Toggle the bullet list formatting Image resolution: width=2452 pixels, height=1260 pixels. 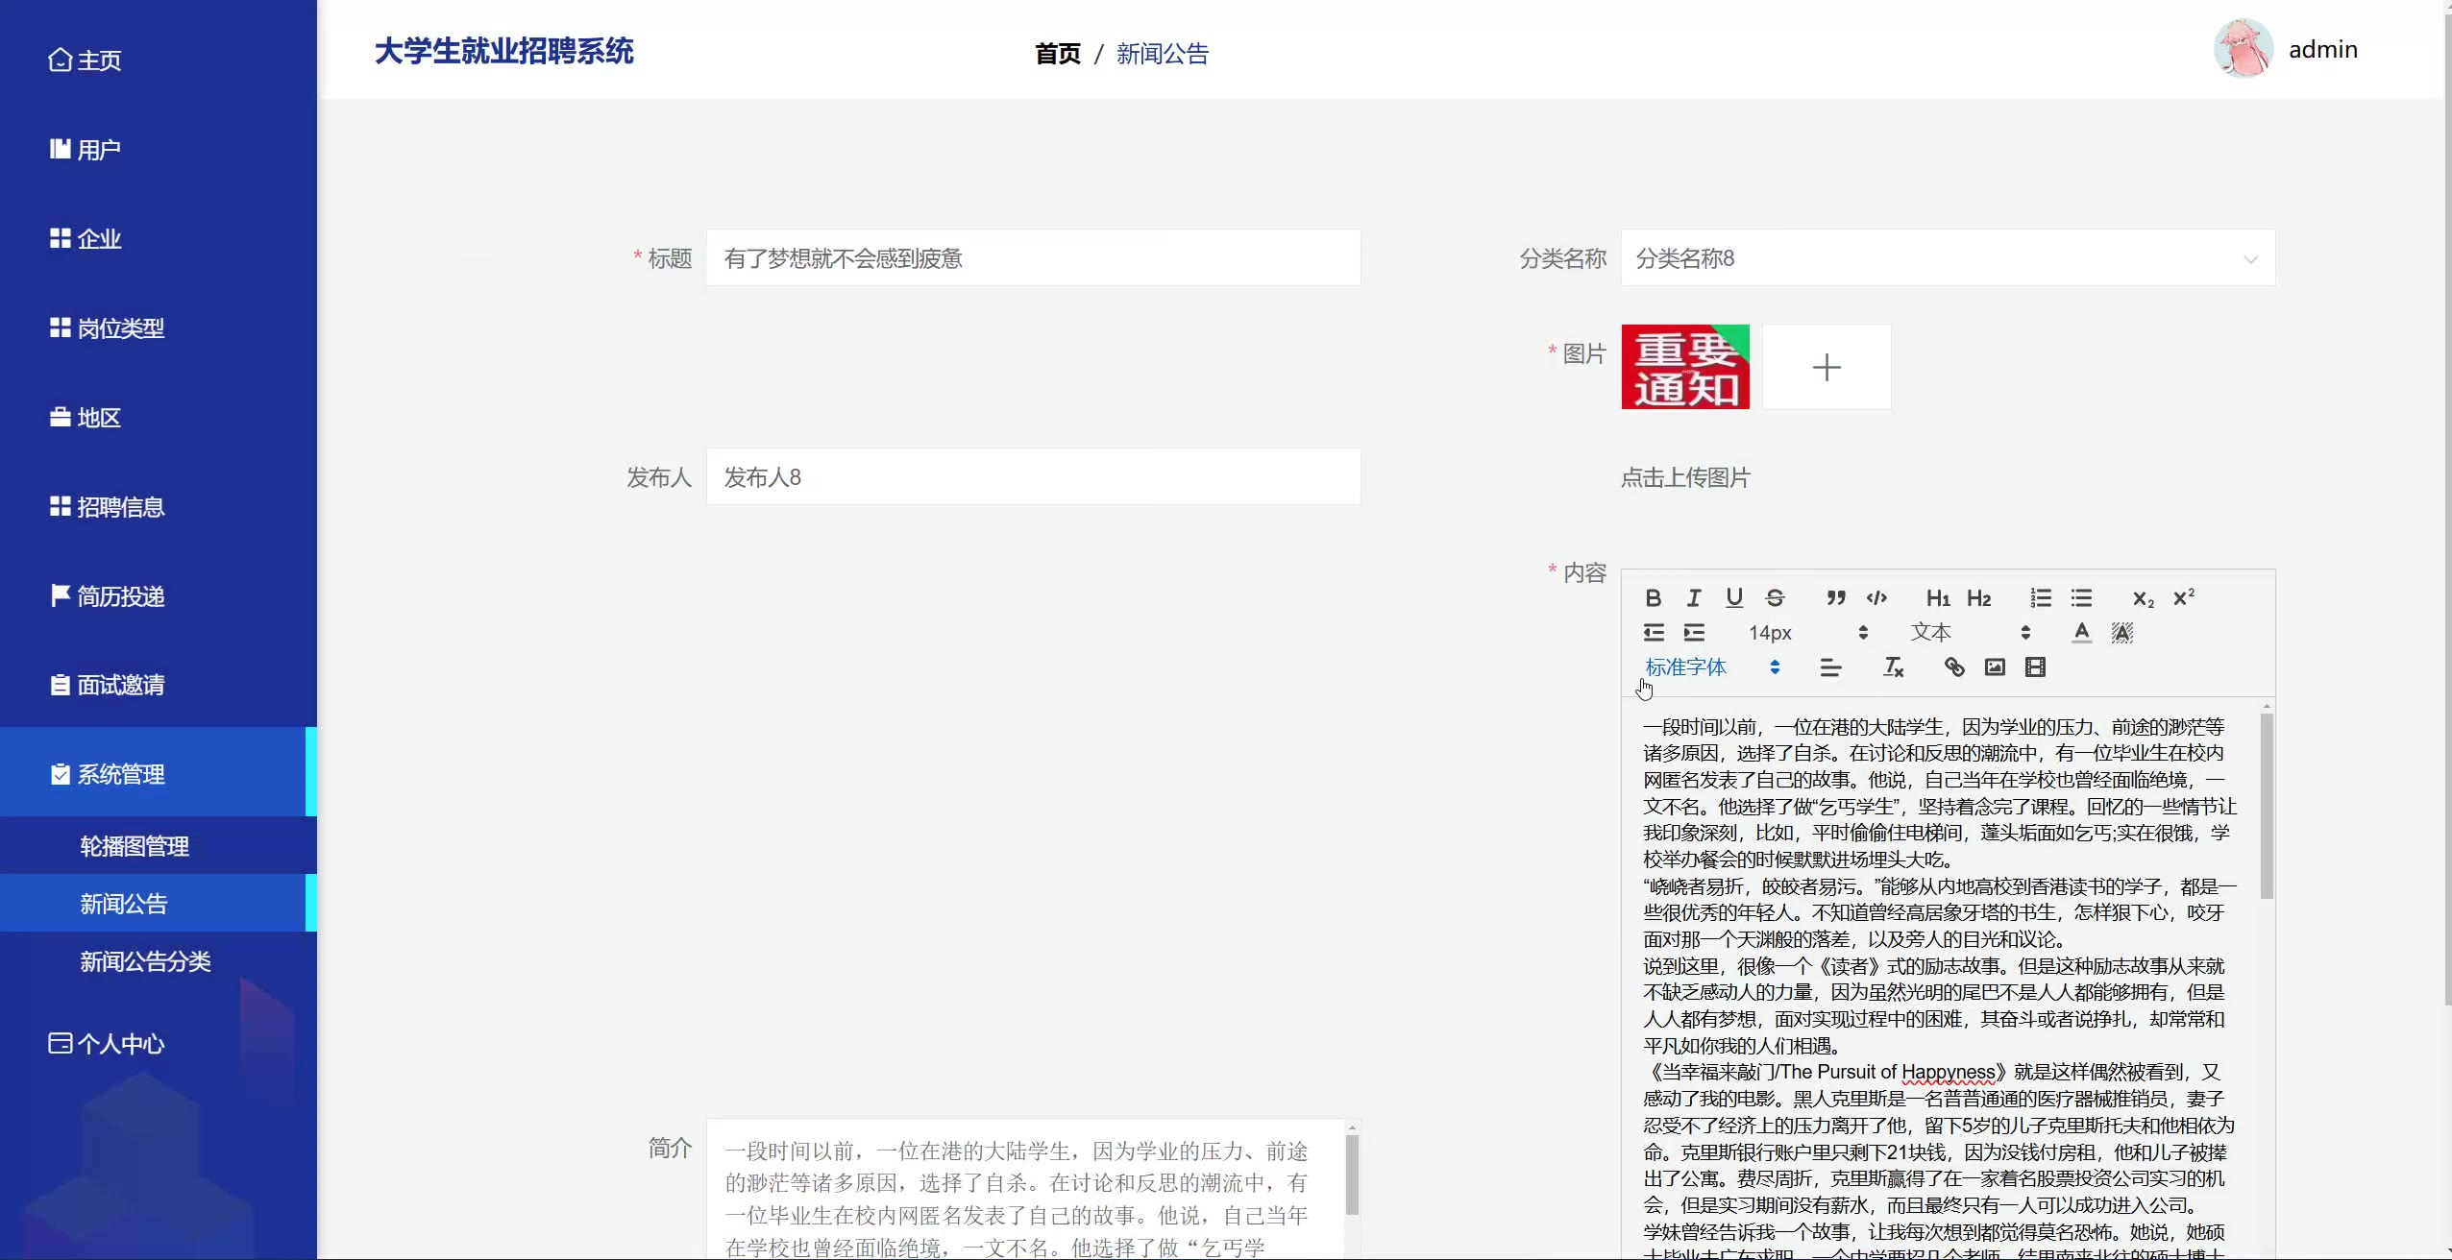point(2081,598)
